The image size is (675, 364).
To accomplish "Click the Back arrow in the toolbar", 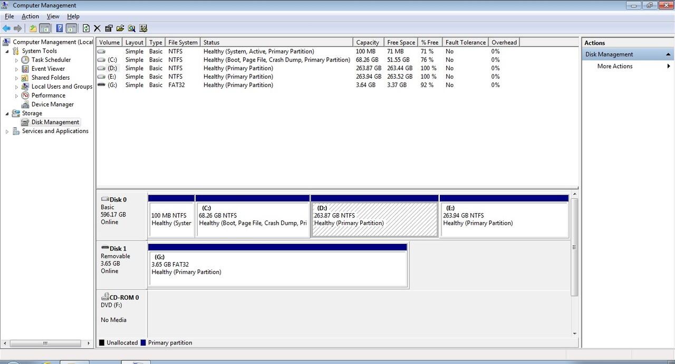I will [6, 28].
